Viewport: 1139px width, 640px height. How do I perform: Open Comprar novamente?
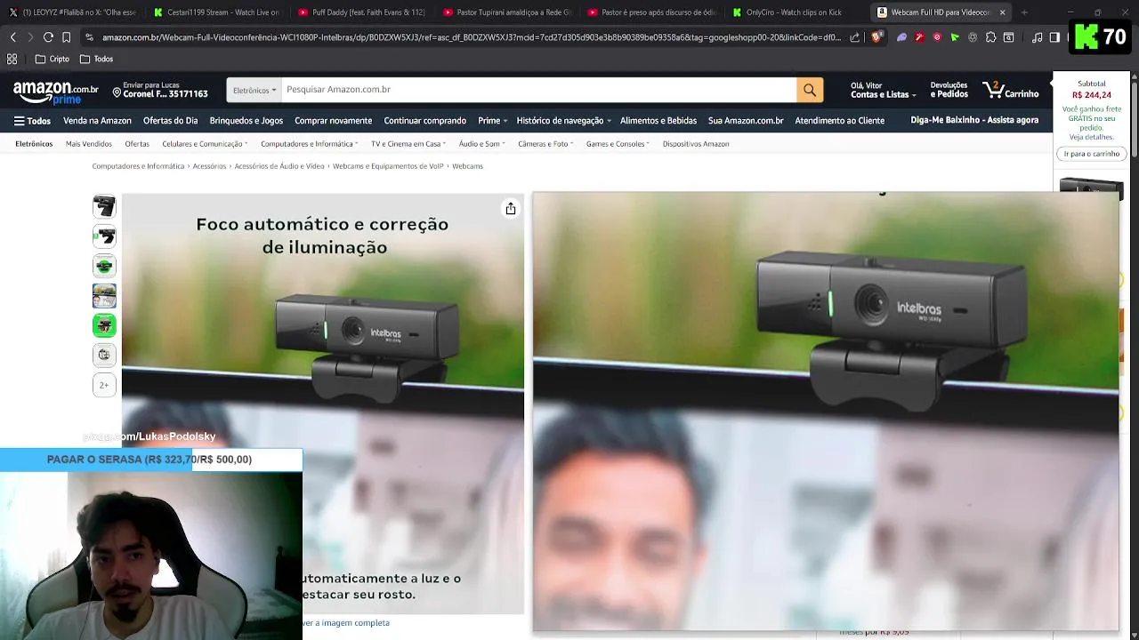[334, 121]
